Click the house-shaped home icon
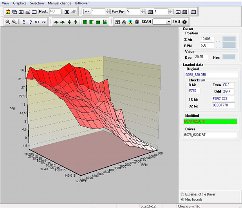 pyautogui.click(x=8, y=12)
